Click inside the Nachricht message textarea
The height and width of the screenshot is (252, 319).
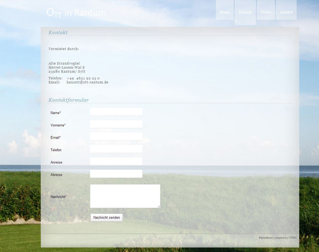pos(125,196)
